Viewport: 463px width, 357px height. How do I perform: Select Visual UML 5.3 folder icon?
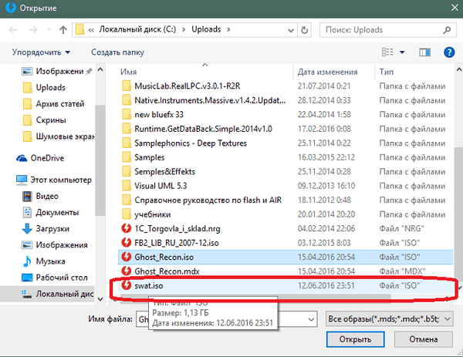127,186
